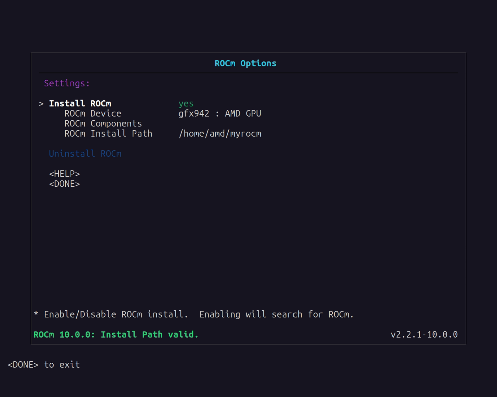Click the ROCm Options title

coord(245,64)
